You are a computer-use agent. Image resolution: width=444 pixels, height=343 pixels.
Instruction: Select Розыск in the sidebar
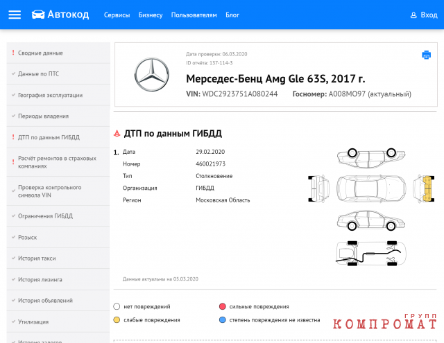pyautogui.click(x=58, y=237)
